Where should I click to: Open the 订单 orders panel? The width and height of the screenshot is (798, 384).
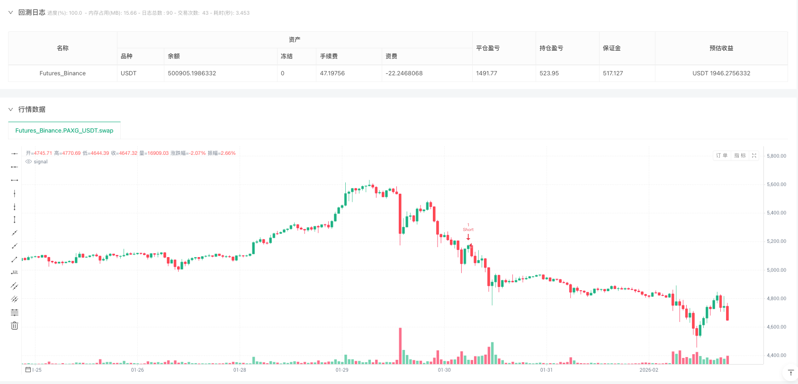click(x=721, y=155)
